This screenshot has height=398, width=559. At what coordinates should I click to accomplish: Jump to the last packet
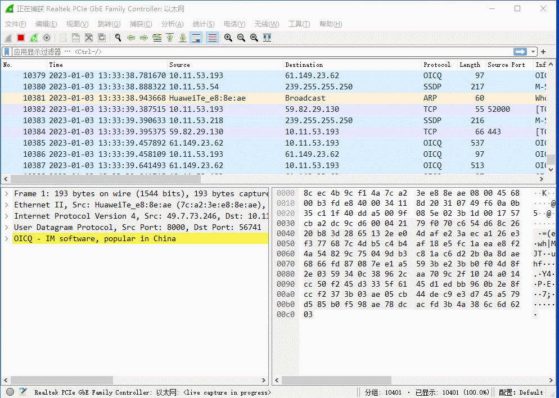[183, 38]
